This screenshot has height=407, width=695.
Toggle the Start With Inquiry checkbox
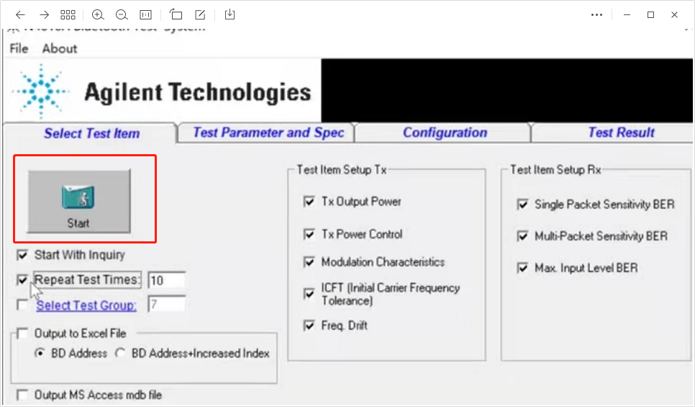pyautogui.click(x=22, y=255)
